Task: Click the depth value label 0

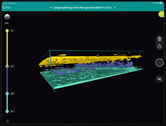Action: click(x=12, y=31)
